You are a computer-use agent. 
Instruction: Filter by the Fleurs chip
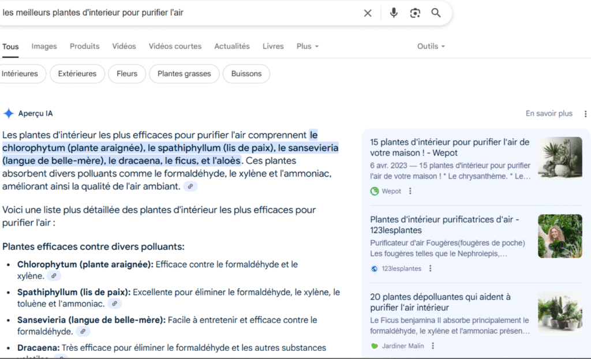pyautogui.click(x=127, y=73)
